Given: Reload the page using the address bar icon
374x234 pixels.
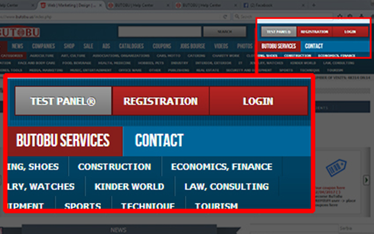Looking at the screenshot, I should tap(225, 17).
